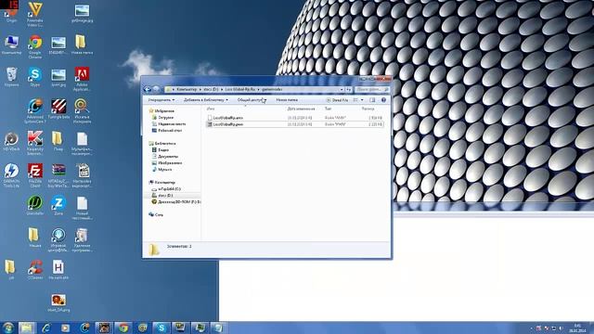
Task: Click the Dead File toolbar button
Action: click(337, 100)
